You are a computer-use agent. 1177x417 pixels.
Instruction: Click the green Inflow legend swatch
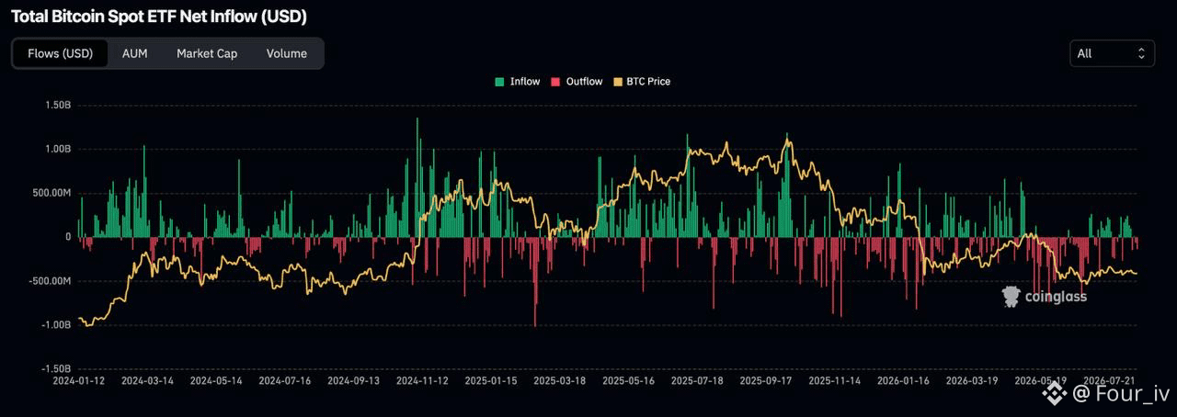click(x=499, y=82)
